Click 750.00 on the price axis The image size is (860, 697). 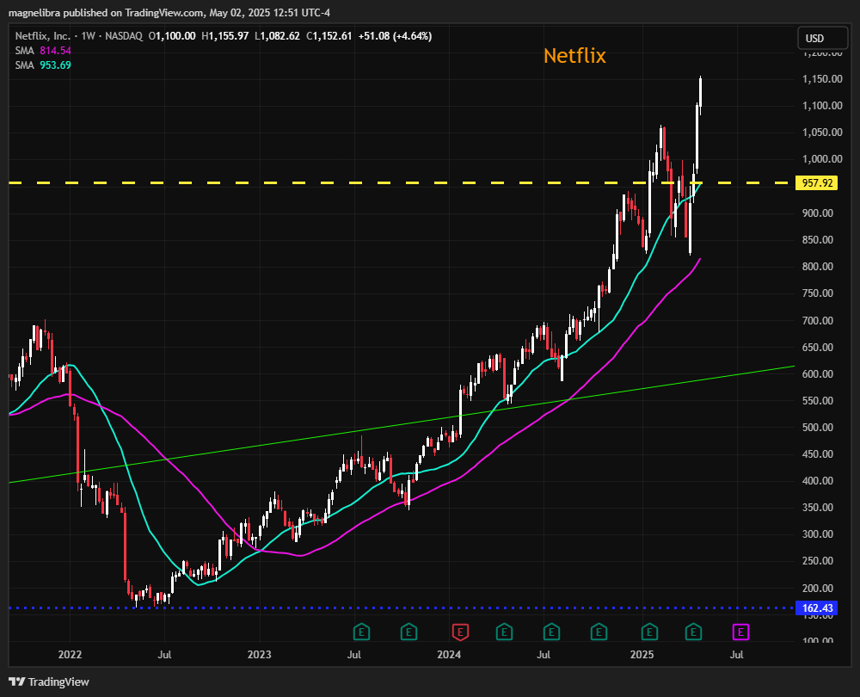[x=817, y=293]
